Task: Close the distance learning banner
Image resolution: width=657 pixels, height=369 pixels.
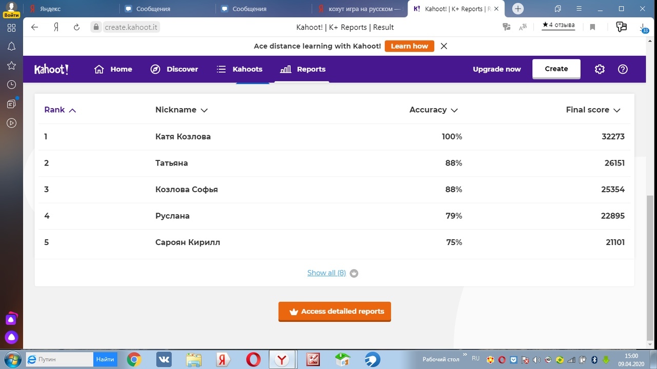Action: tap(444, 46)
